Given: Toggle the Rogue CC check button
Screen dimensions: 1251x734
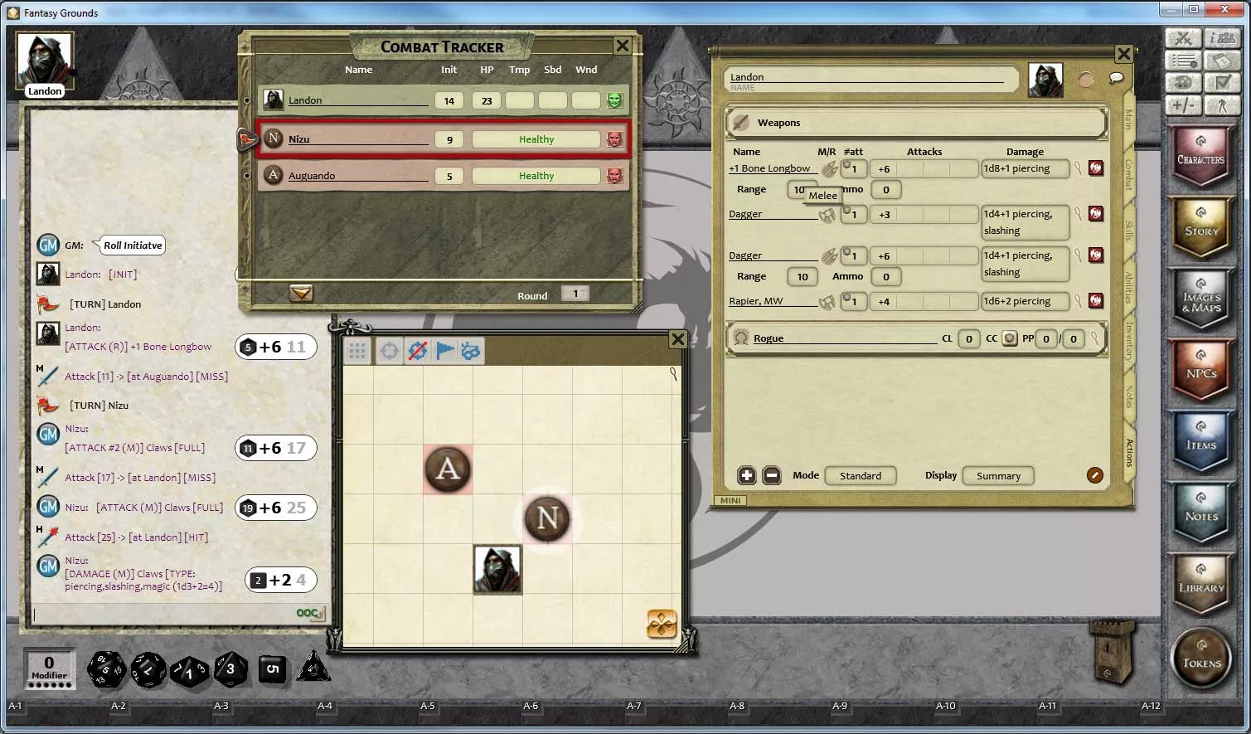Looking at the screenshot, I should [x=1009, y=338].
